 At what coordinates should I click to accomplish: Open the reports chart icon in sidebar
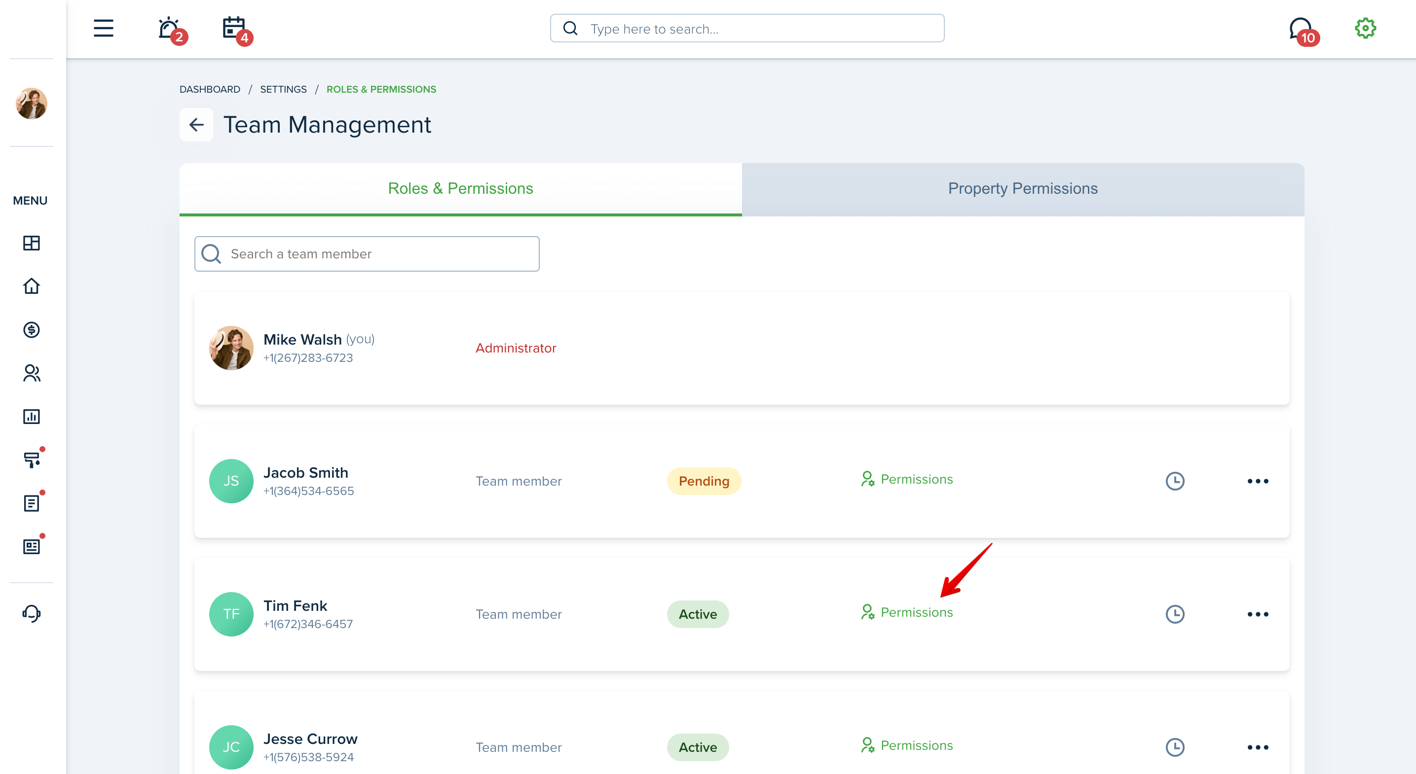click(32, 417)
